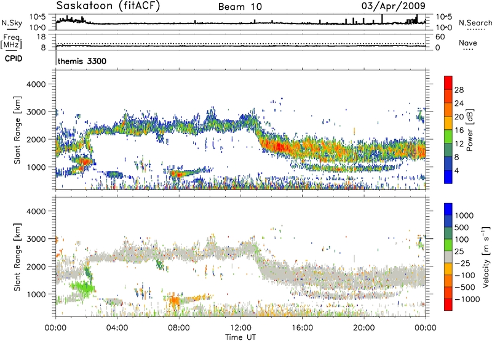Click the 'Time UT' axis label
The image size is (492, 341).
240,337
